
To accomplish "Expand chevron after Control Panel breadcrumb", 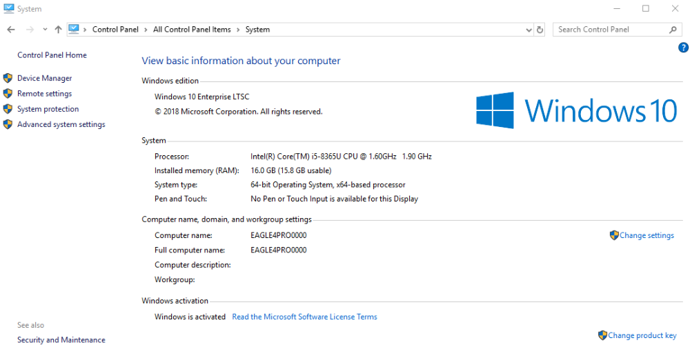I will pos(146,30).
